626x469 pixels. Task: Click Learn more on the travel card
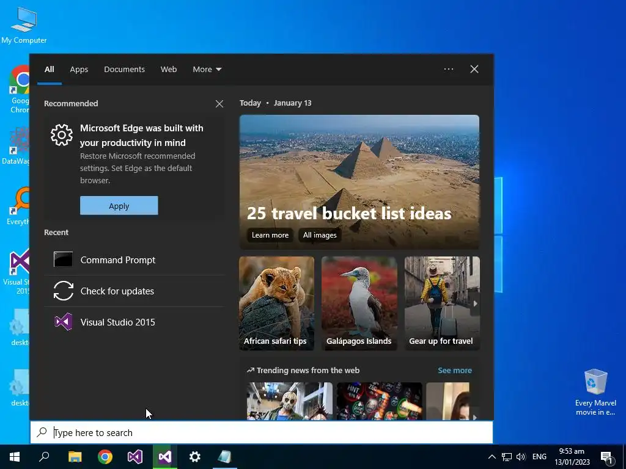[270, 235]
